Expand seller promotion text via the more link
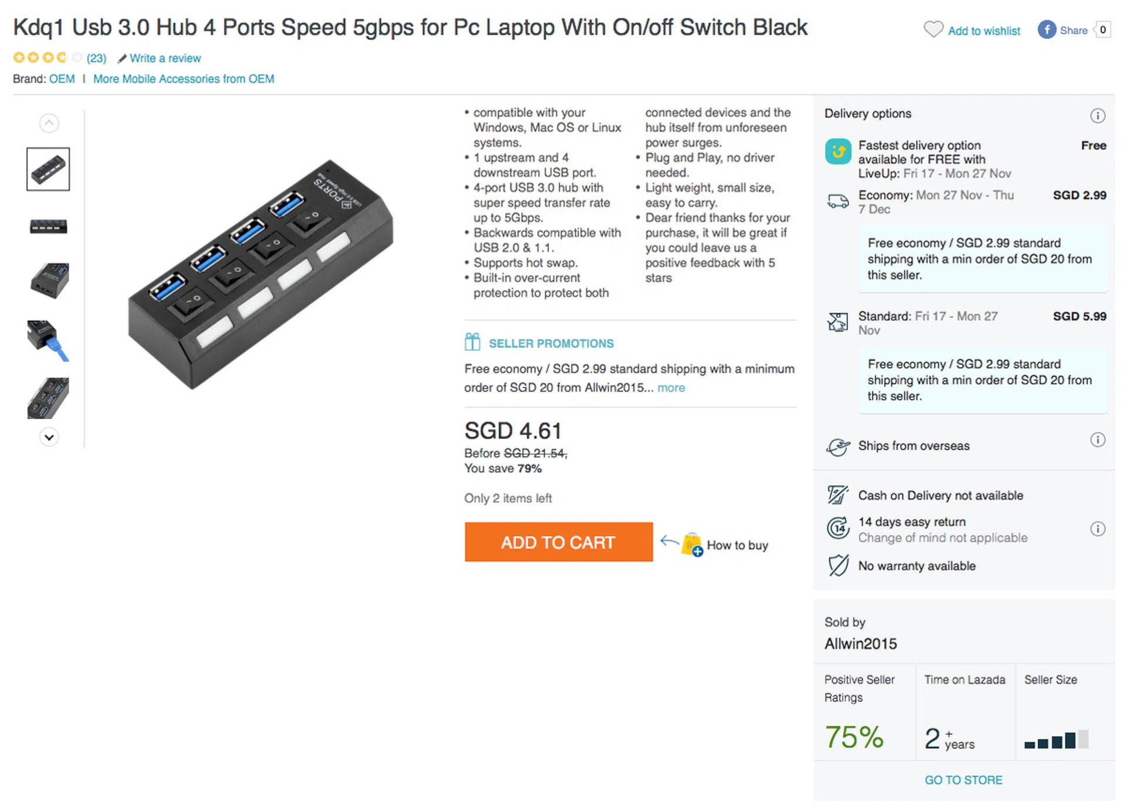1125x809 pixels. click(671, 388)
